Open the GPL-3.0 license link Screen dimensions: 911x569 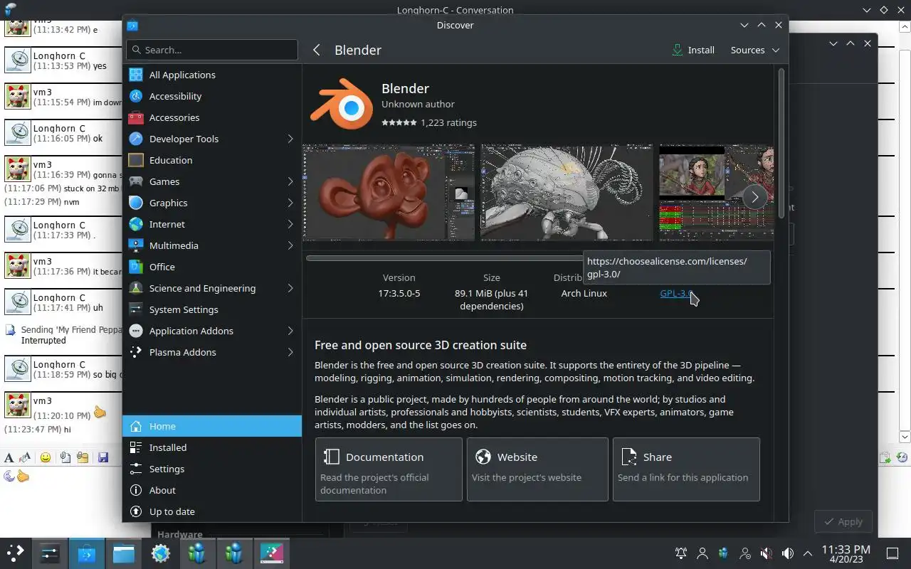675,293
